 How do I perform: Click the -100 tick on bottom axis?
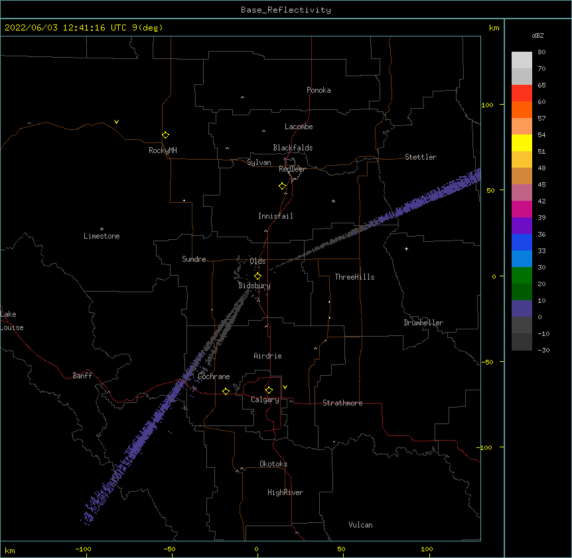click(84, 549)
